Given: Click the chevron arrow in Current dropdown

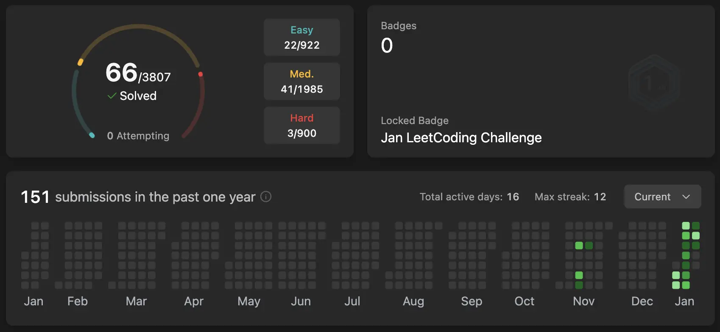Looking at the screenshot, I should (x=686, y=197).
